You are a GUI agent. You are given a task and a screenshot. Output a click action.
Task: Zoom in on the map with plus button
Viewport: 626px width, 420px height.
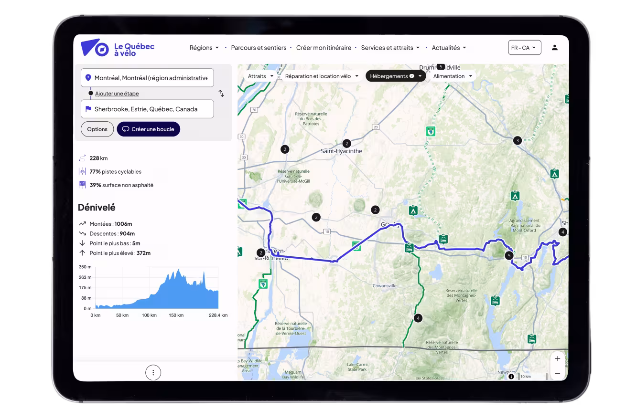[557, 358]
